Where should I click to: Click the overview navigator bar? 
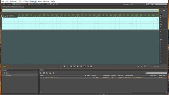point(80,11)
